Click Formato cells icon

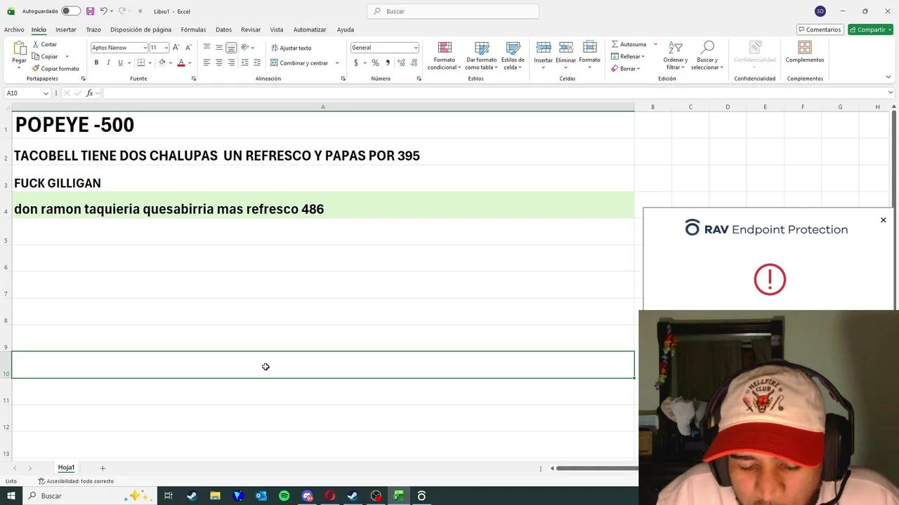(589, 48)
